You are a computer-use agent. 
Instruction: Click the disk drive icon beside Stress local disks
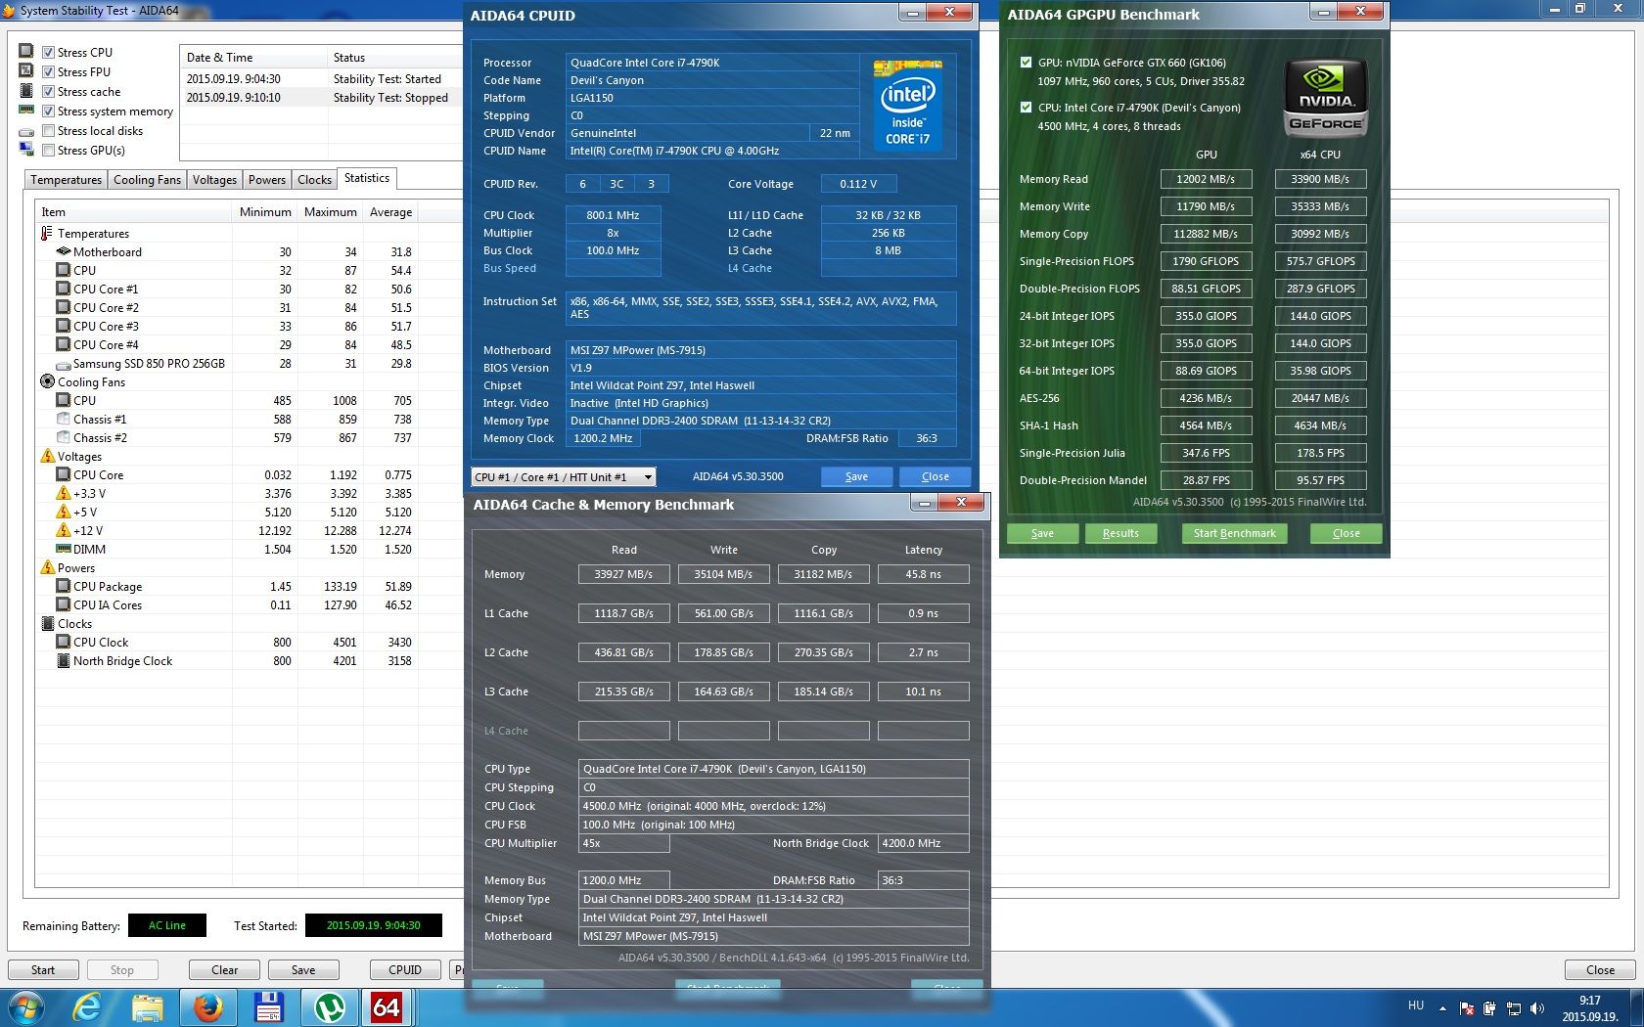[26, 131]
